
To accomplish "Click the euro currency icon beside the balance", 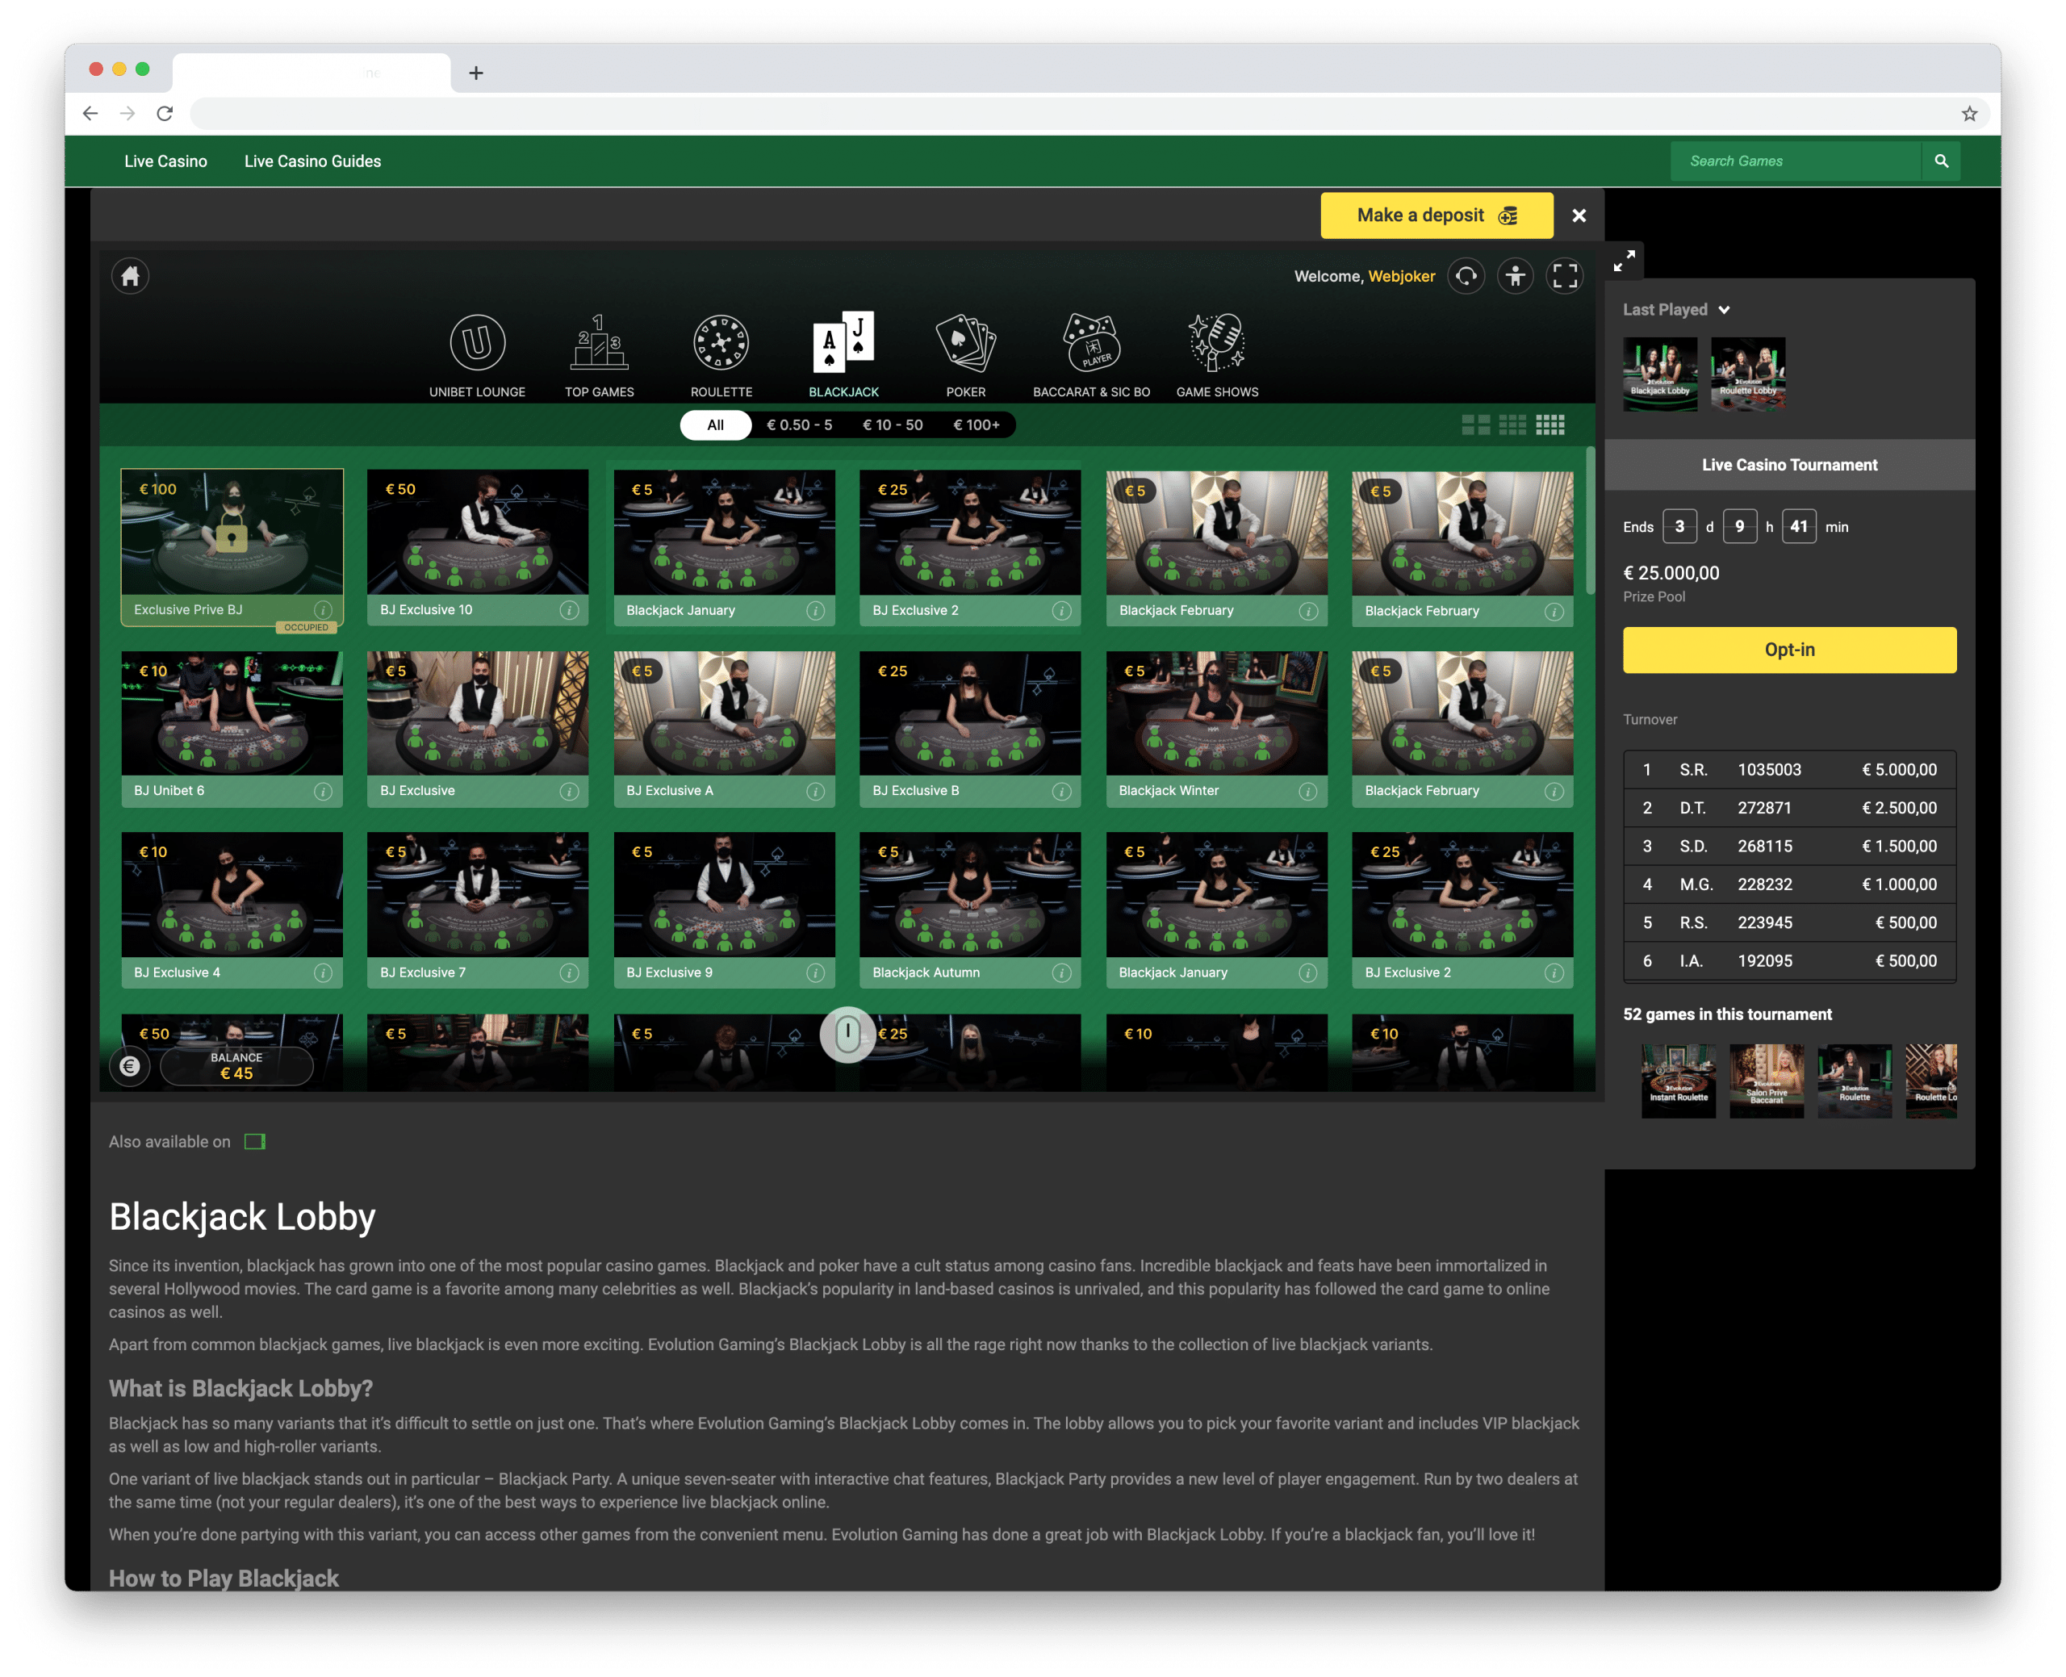I will coord(131,1065).
